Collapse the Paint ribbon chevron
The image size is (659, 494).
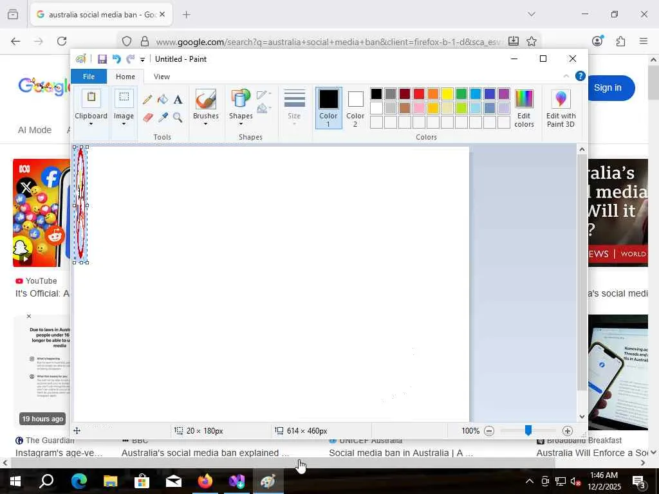(x=566, y=76)
